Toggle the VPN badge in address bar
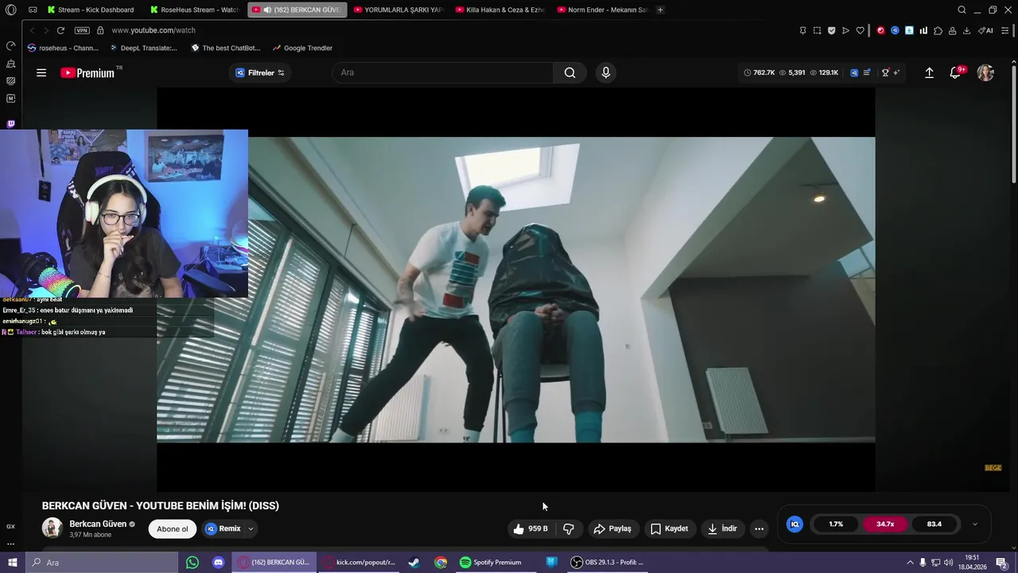1018x573 pixels. point(82,30)
